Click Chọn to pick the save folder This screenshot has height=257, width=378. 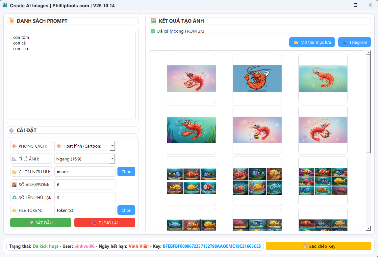pyautogui.click(x=126, y=172)
